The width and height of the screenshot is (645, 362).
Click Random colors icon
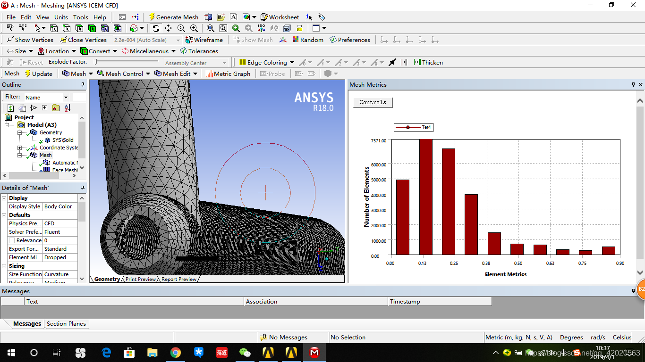[296, 40]
